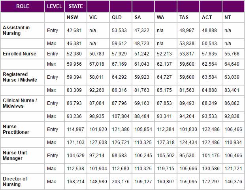Click the Clinical Nurse / Midwives label

[20, 103]
